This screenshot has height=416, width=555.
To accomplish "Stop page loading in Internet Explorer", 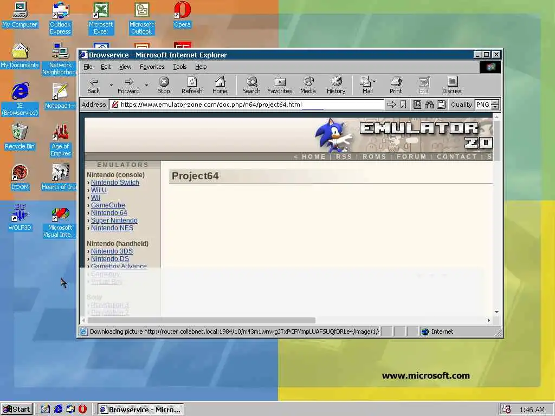I will (164, 85).
